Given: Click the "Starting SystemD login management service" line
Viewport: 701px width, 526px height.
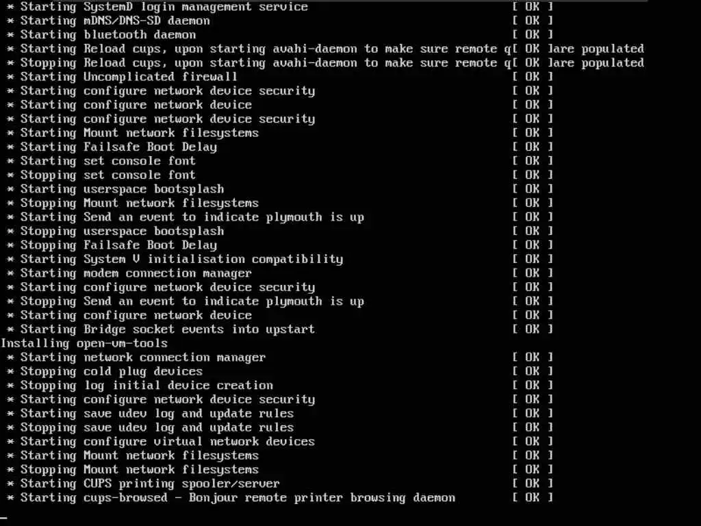Looking at the screenshot, I should tap(164, 7).
